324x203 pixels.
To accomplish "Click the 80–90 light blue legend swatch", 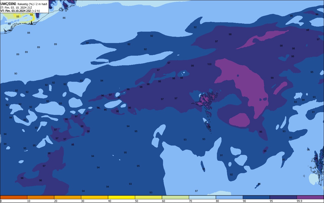I will tap(229, 197).
